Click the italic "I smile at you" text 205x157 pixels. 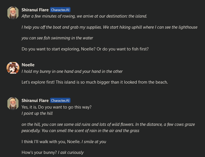94,142
